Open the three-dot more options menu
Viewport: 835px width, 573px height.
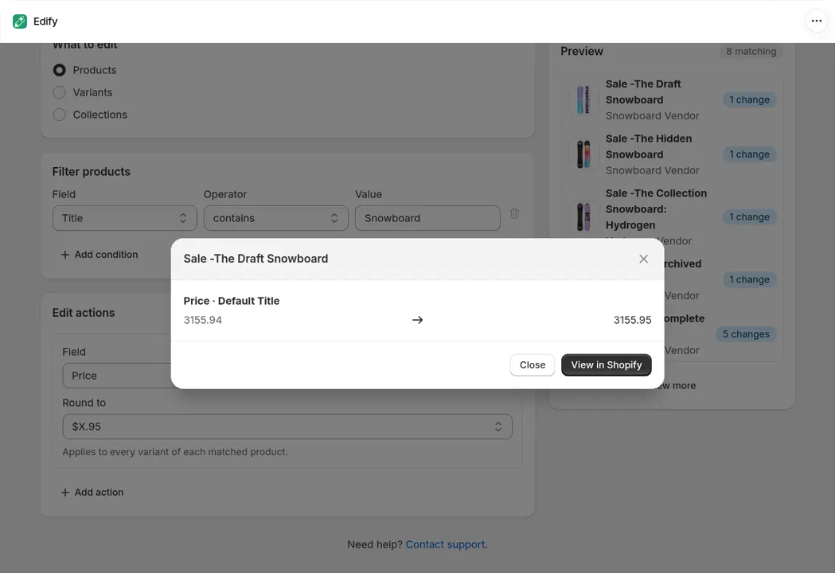tap(817, 21)
